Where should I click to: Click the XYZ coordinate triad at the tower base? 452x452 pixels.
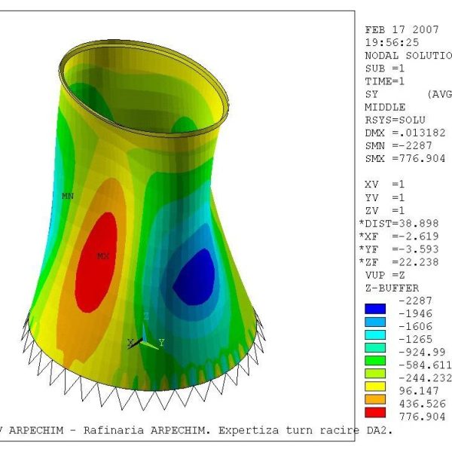(145, 337)
